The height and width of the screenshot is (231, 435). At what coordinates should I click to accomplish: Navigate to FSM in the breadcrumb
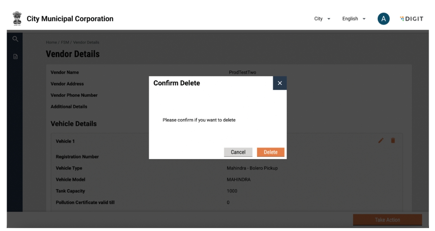pyautogui.click(x=64, y=43)
